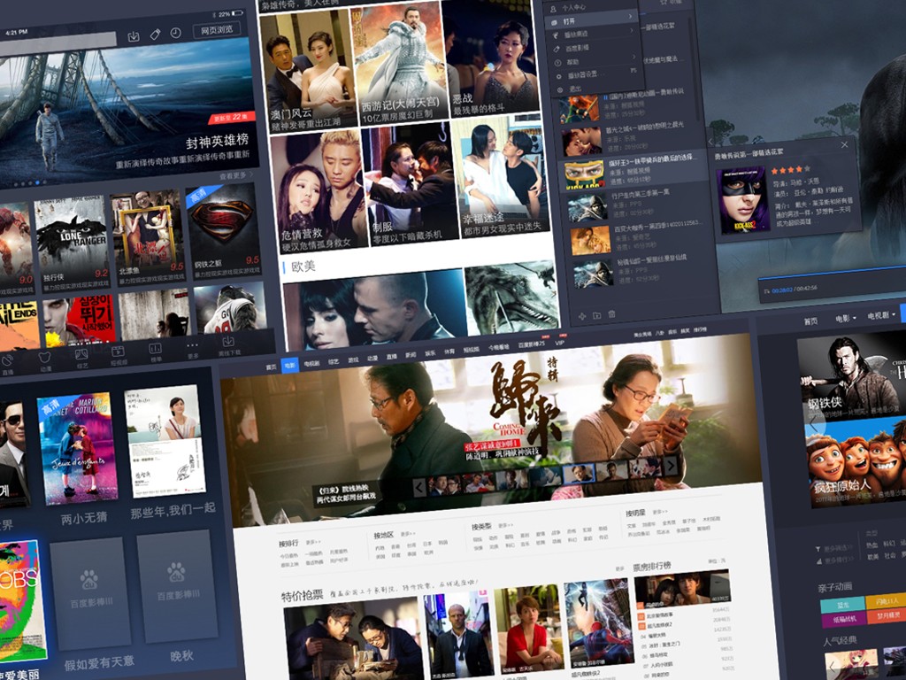Open the 电影 dropdown in right panel
The height and width of the screenshot is (680, 906).
(x=848, y=318)
